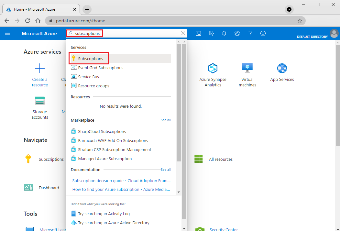Open Cloud Shell from the top bar
The width and height of the screenshot is (340, 231).
[198, 33]
